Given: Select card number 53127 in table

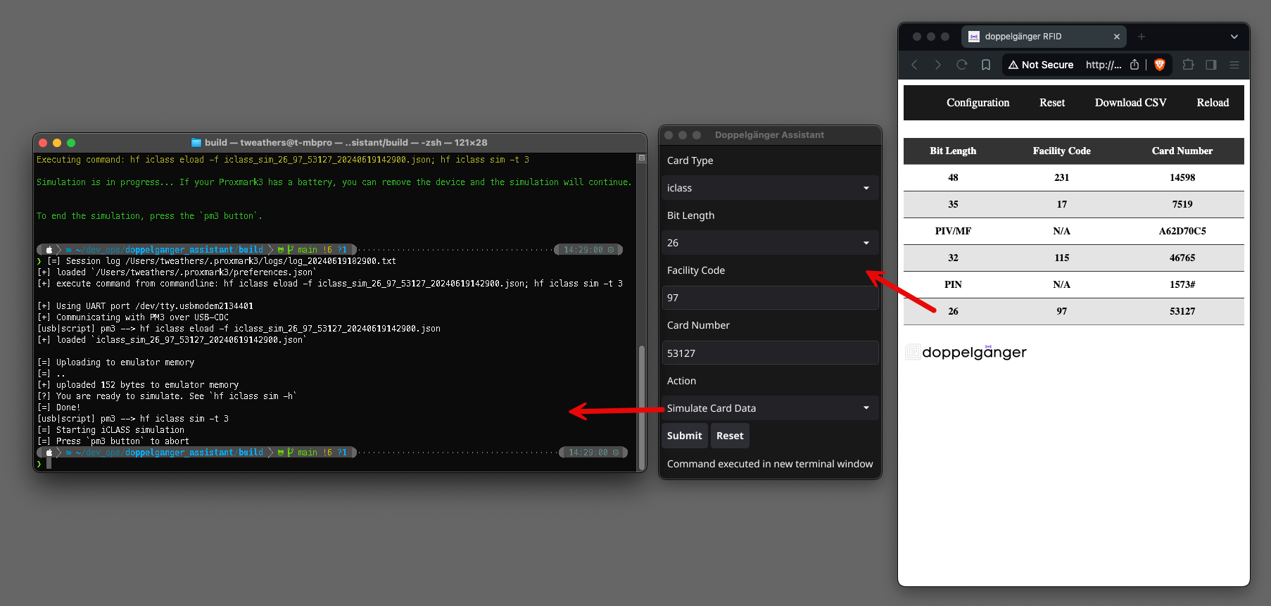Looking at the screenshot, I should click(1182, 311).
